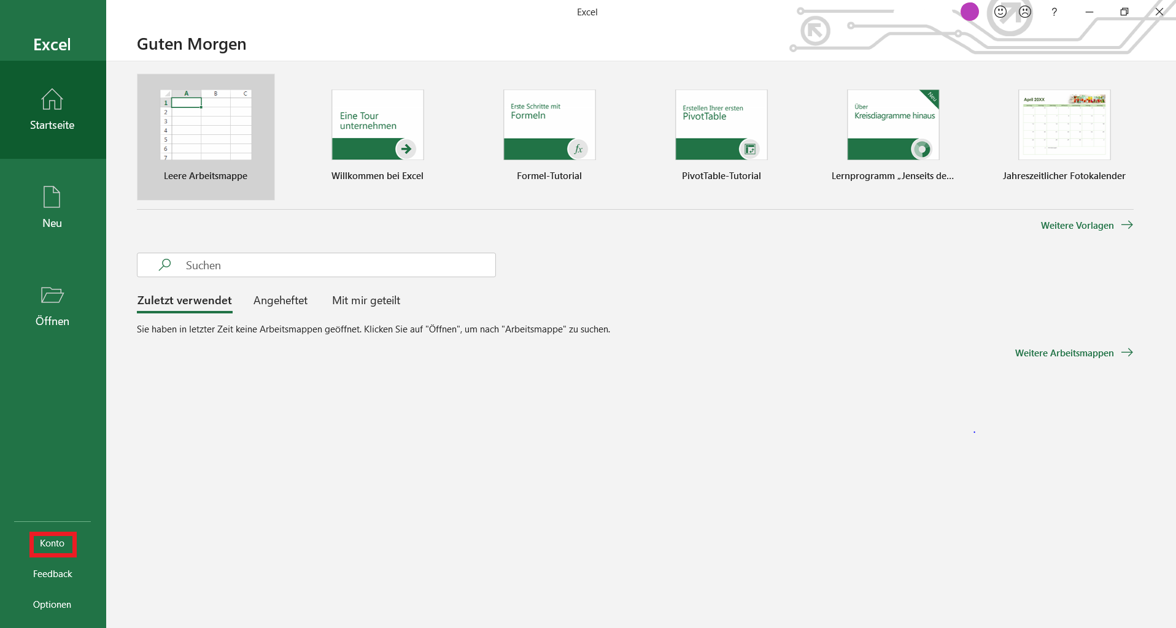Open the Öffnen folder icon
The width and height of the screenshot is (1176, 628).
click(x=52, y=295)
